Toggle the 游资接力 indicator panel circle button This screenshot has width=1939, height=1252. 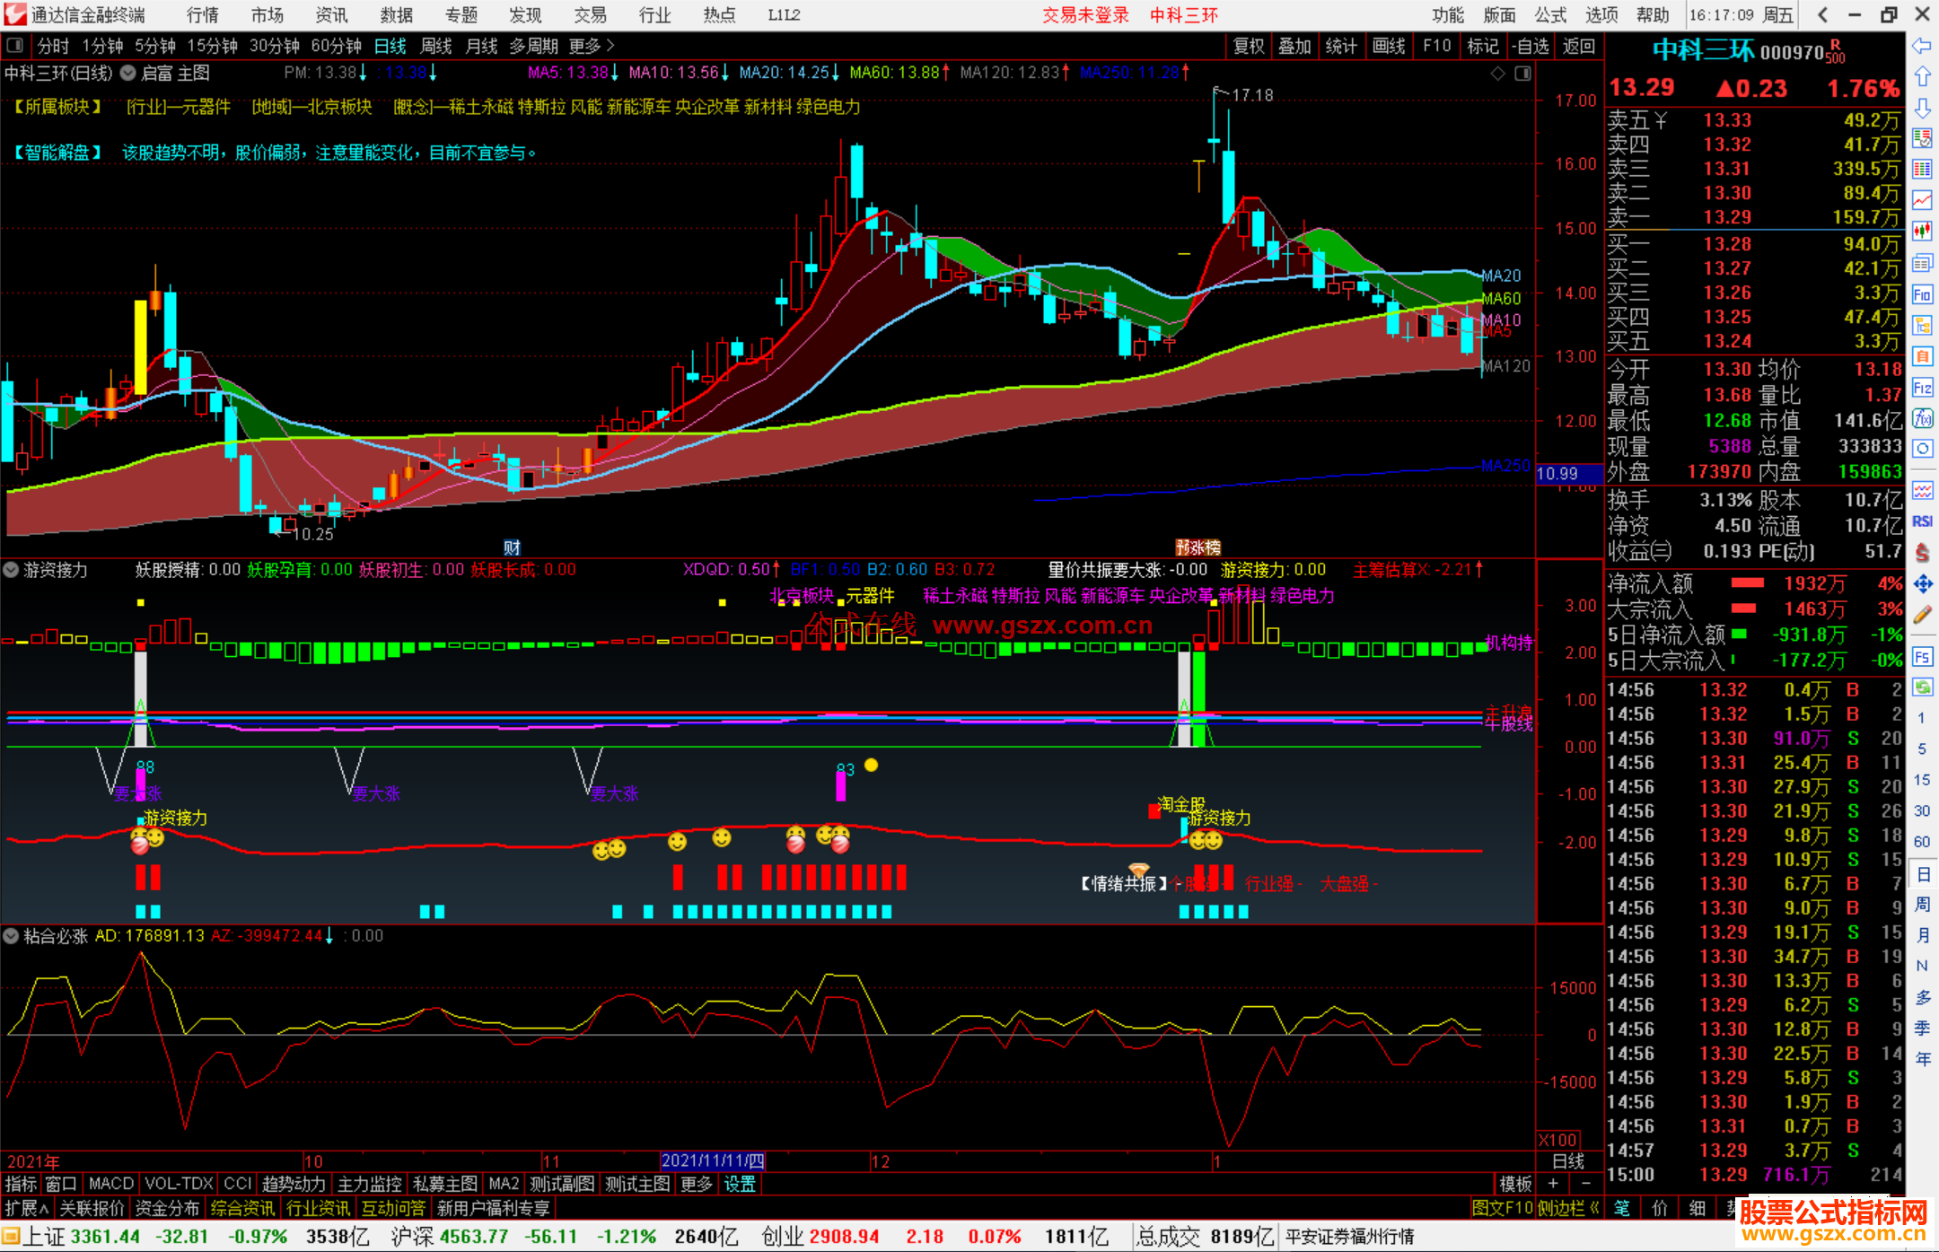pos(11,570)
